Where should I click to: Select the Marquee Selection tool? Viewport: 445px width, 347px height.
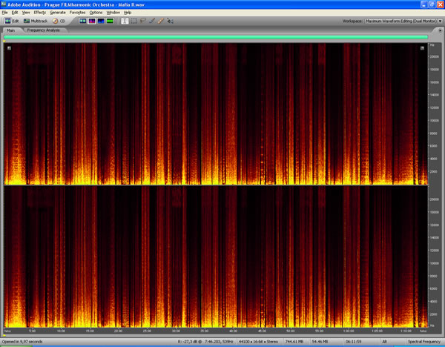coord(133,21)
